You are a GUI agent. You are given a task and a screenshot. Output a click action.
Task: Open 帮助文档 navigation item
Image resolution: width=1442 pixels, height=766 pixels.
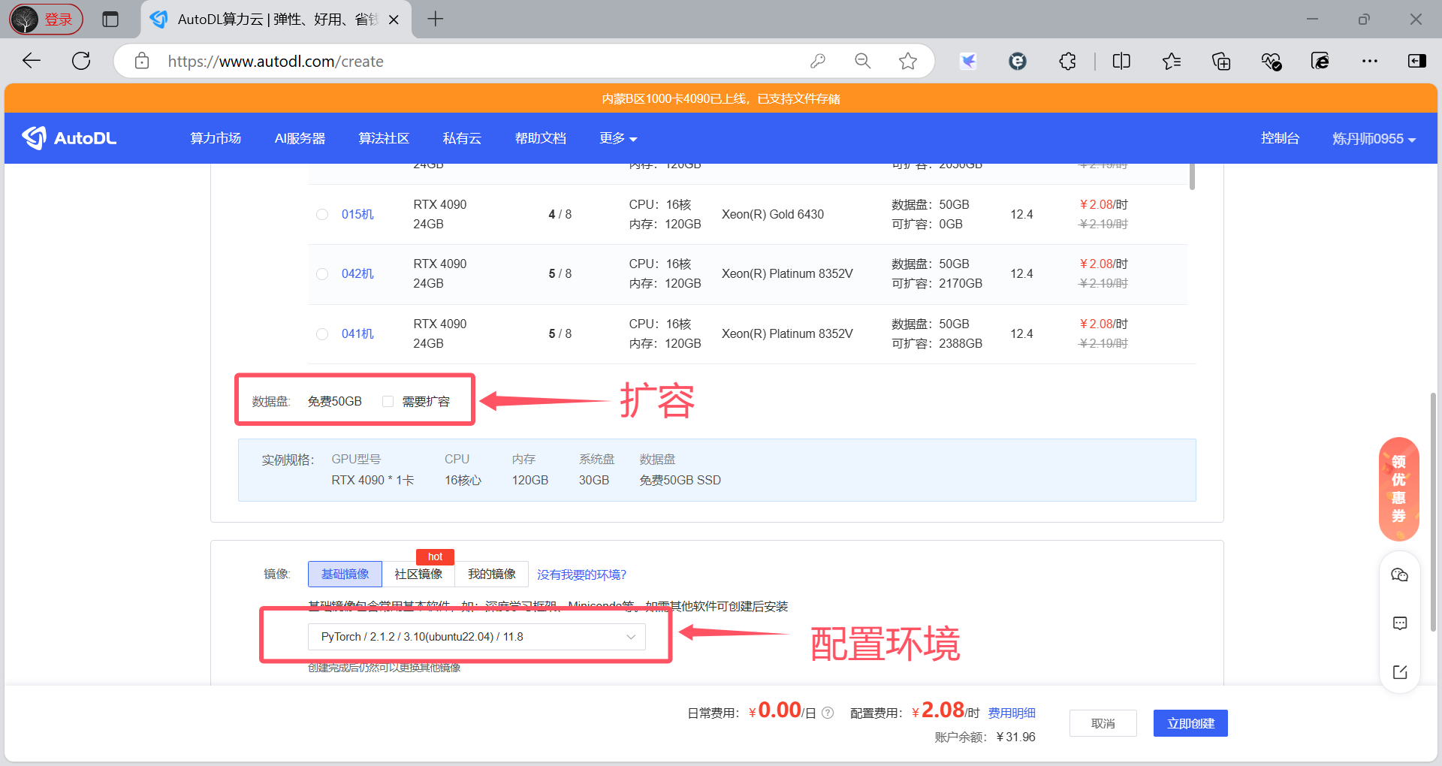pos(540,138)
